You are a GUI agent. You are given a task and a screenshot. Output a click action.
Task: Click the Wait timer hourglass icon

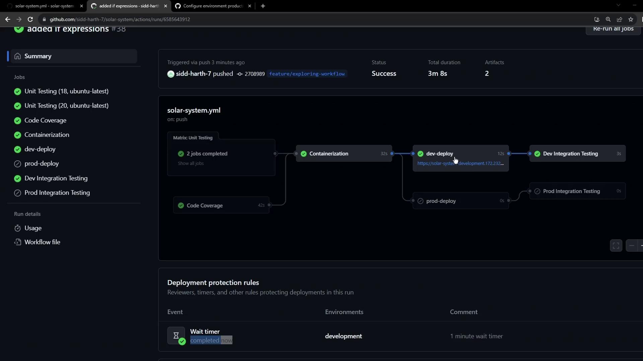pyautogui.click(x=176, y=335)
